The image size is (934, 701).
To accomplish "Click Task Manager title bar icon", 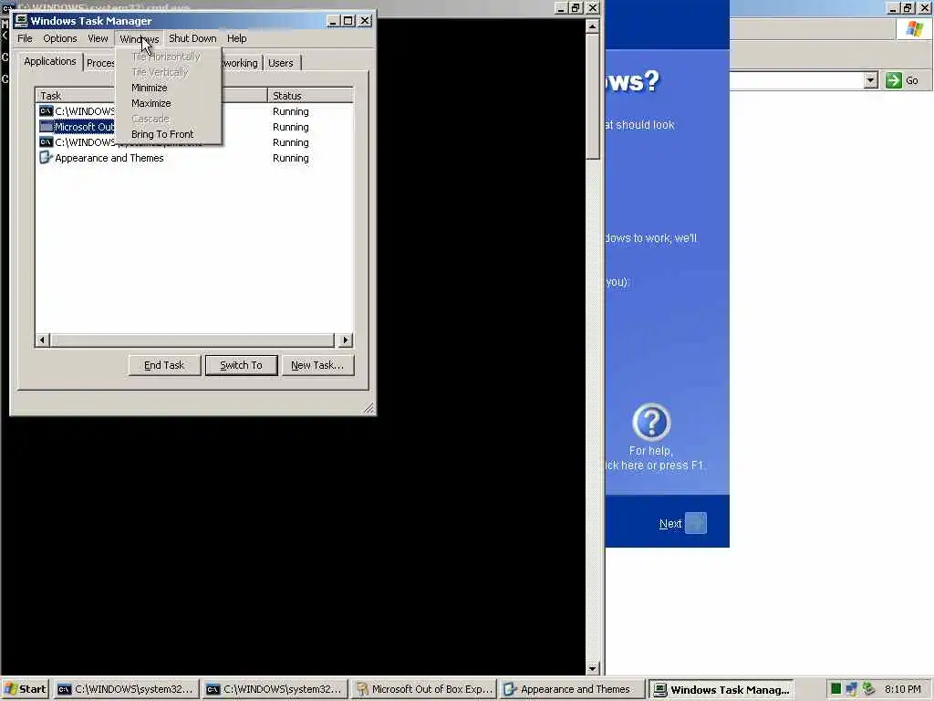I will pyautogui.click(x=22, y=21).
